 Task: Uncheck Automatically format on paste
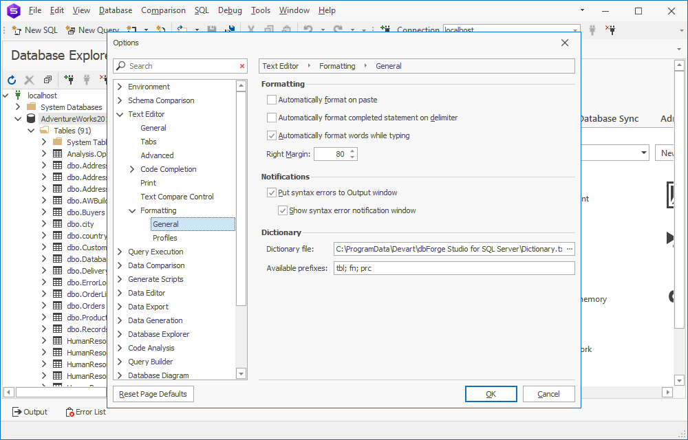click(x=272, y=100)
